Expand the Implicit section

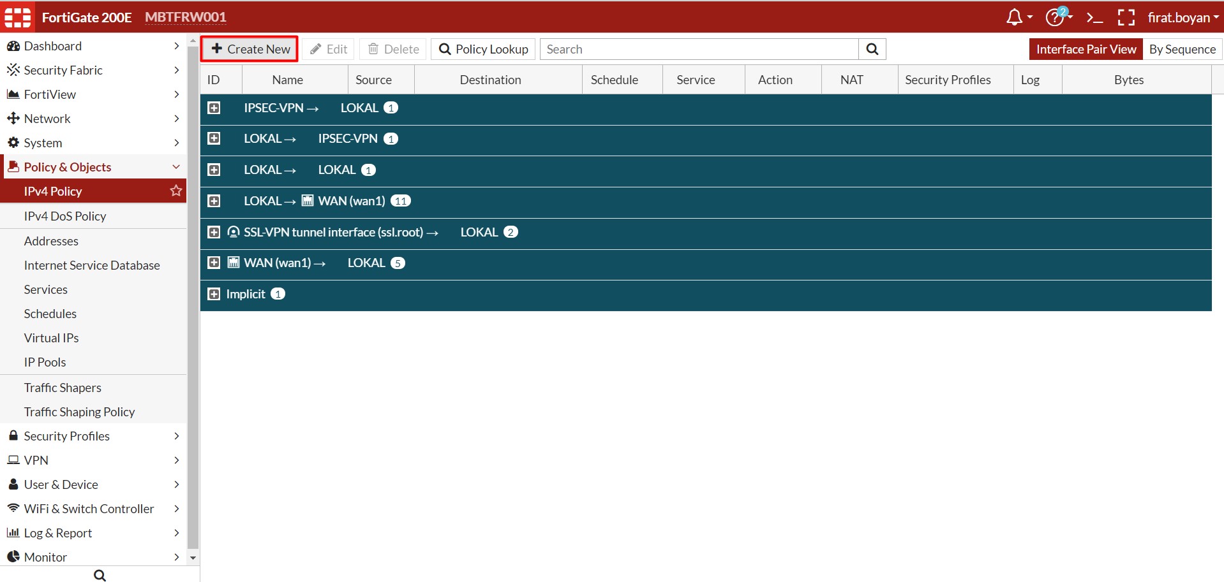click(214, 294)
